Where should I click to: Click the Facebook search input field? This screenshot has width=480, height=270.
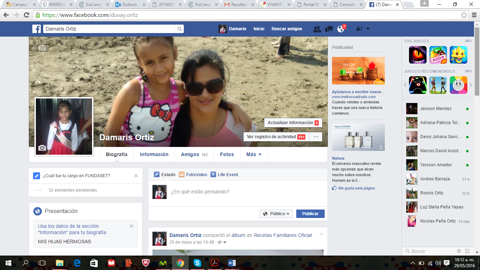click(109, 29)
